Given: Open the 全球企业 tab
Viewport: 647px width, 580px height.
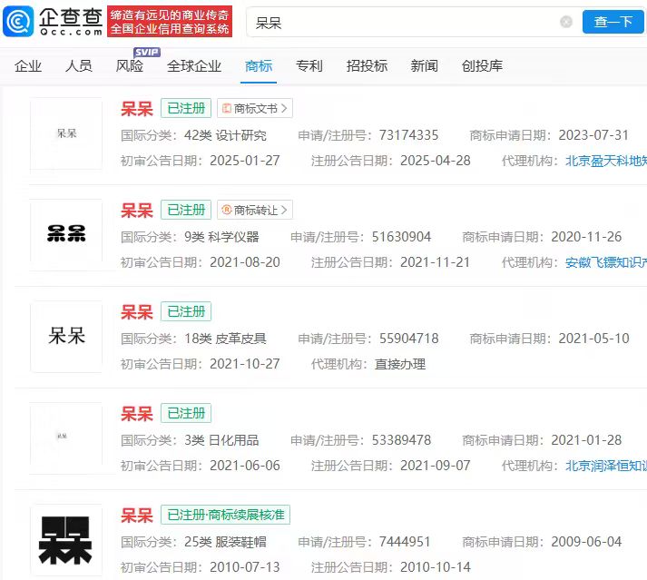Looking at the screenshot, I should pyautogui.click(x=194, y=66).
